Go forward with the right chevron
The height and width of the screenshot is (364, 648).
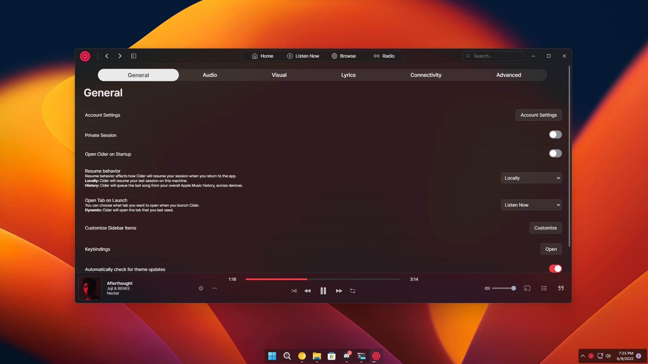[120, 56]
